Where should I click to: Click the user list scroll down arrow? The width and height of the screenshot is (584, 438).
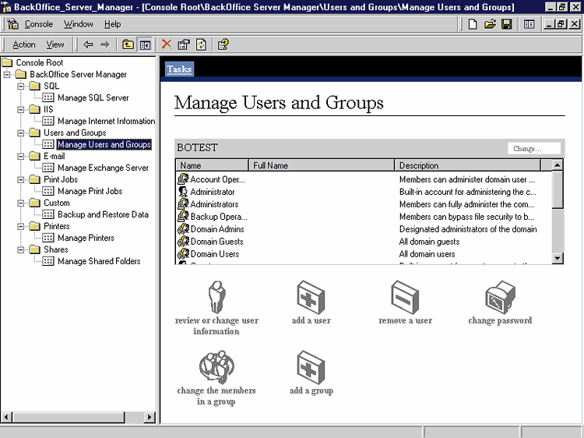coord(558,258)
